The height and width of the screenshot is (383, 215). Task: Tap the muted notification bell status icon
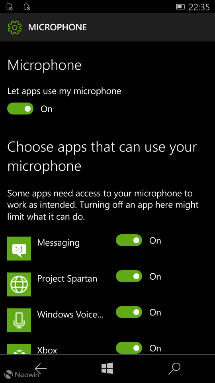pyautogui.click(x=27, y=7)
